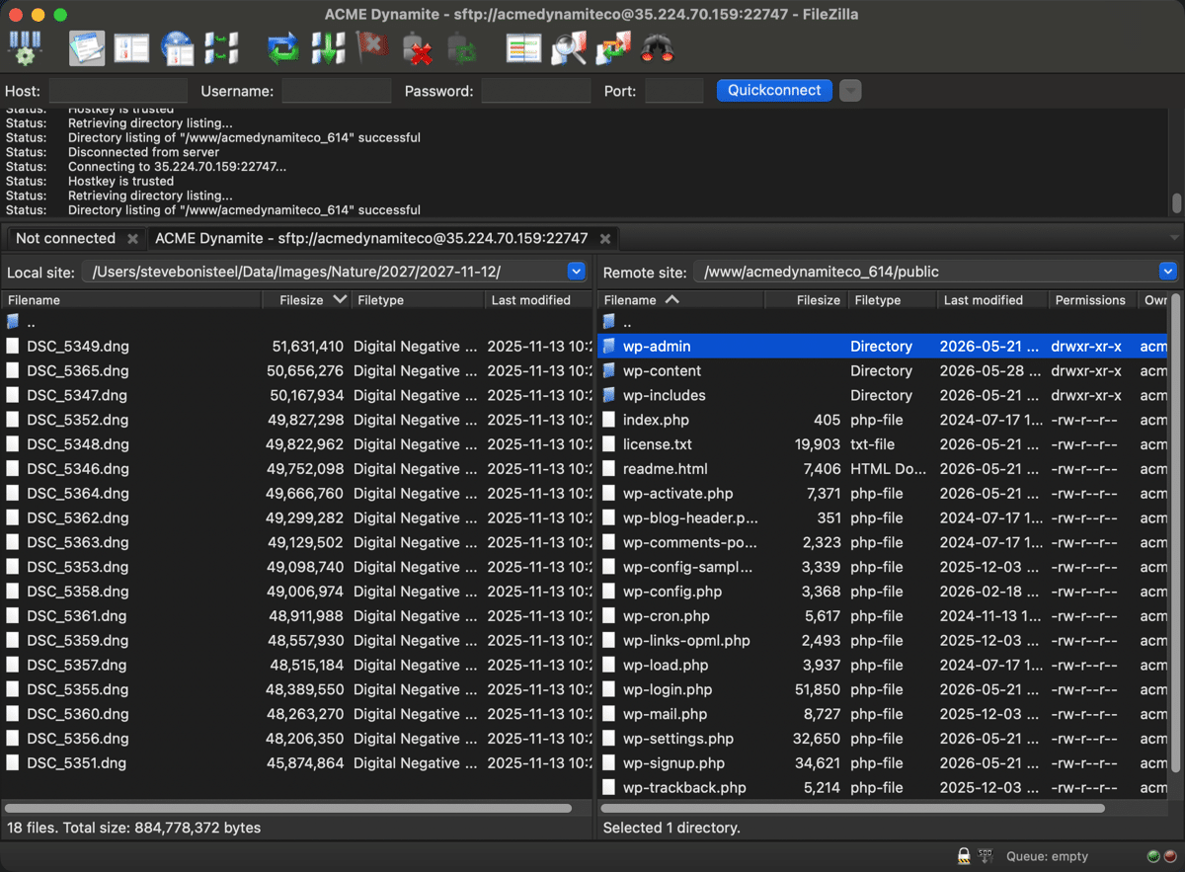Open the connection tabs list arrow

tap(1174, 238)
